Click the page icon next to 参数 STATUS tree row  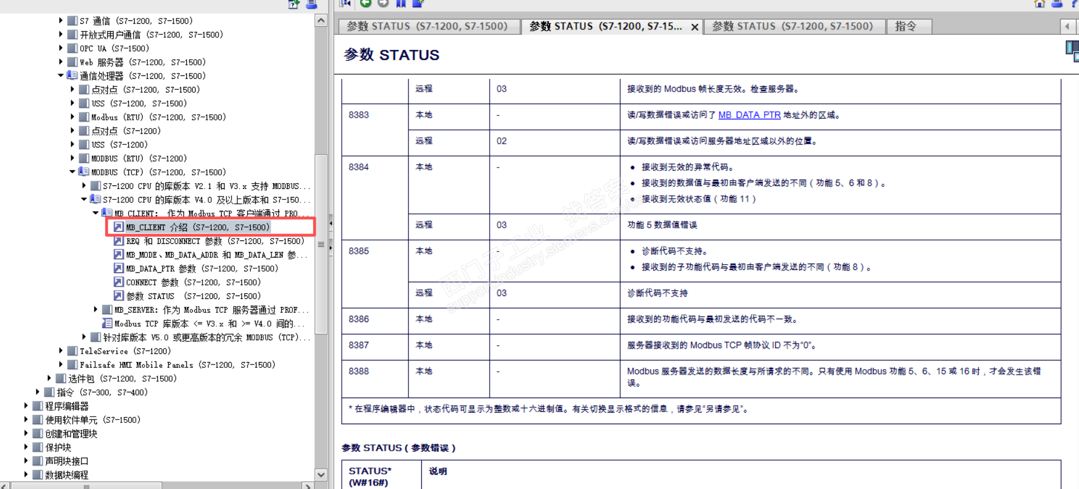(x=118, y=295)
